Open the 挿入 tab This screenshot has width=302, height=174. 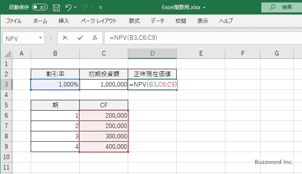point(64,21)
